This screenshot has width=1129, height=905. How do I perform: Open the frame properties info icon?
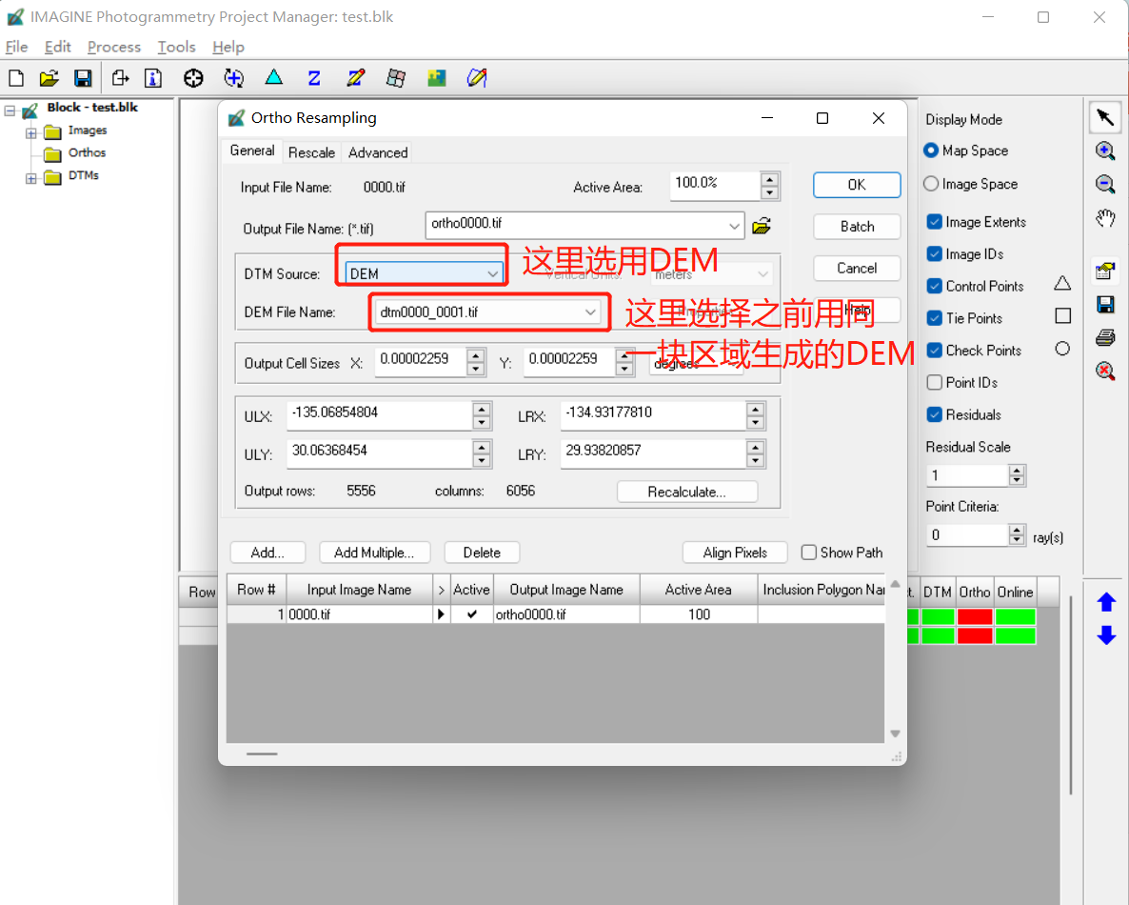pos(153,78)
